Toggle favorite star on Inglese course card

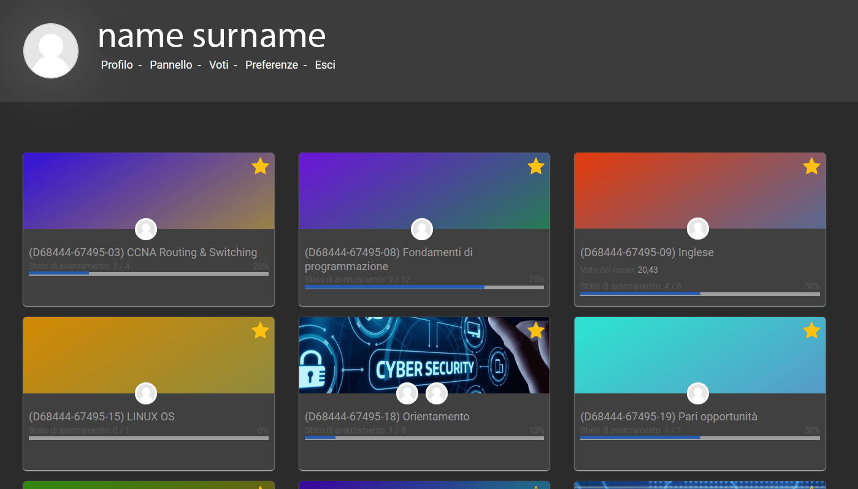click(811, 166)
